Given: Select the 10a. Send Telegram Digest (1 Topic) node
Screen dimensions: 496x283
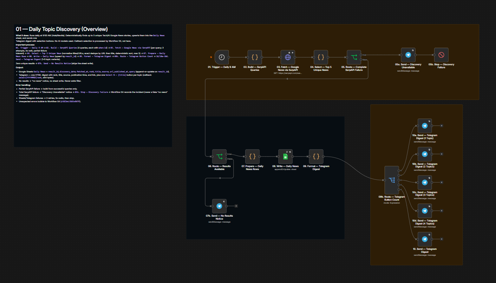Looking at the screenshot, I should [424, 126].
